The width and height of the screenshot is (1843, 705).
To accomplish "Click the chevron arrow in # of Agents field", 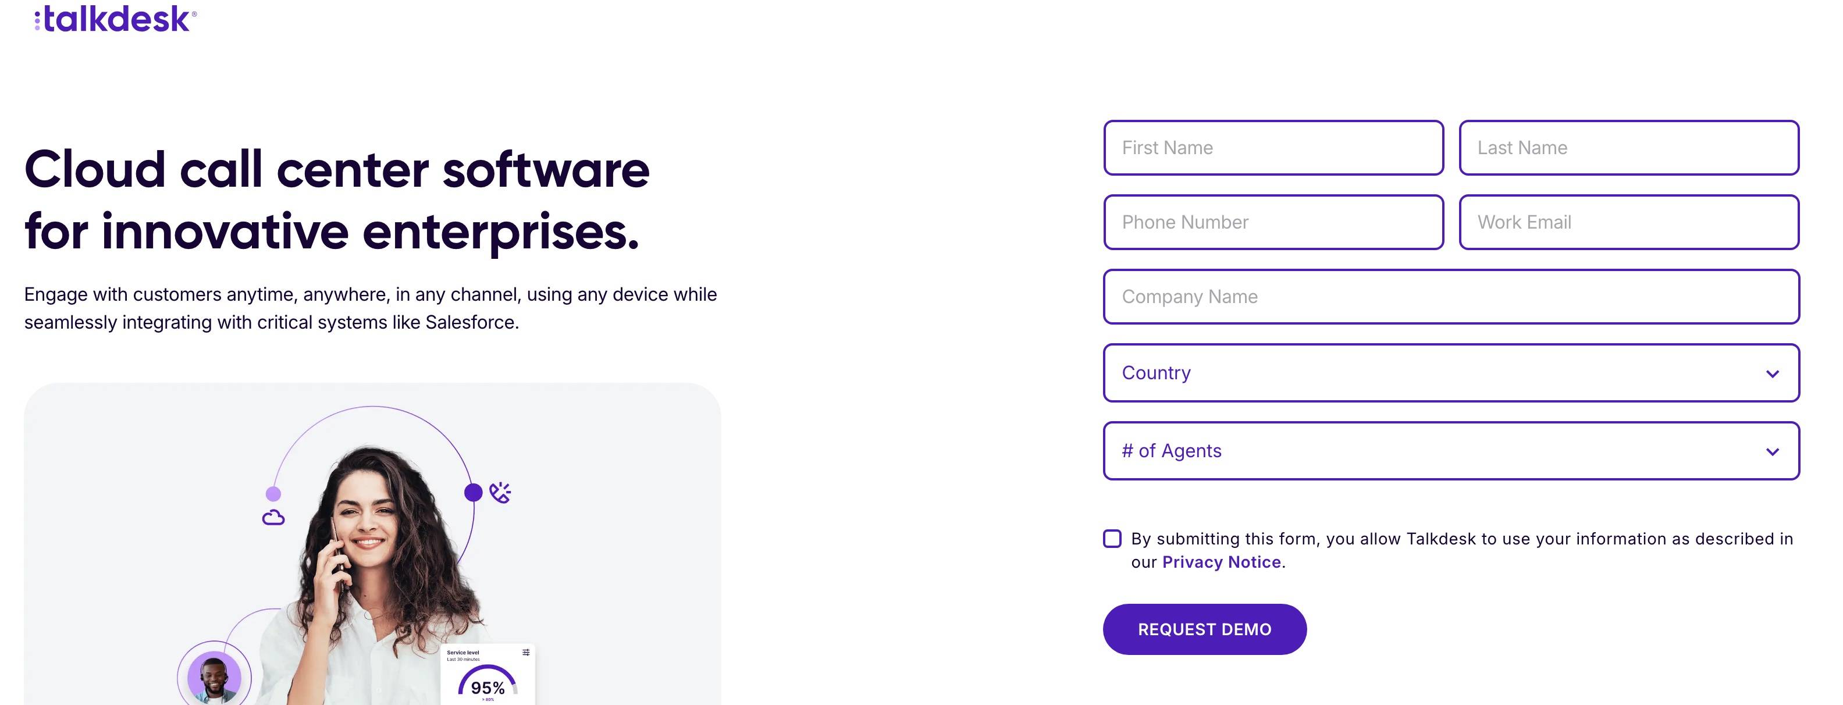I will coord(1772,452).
